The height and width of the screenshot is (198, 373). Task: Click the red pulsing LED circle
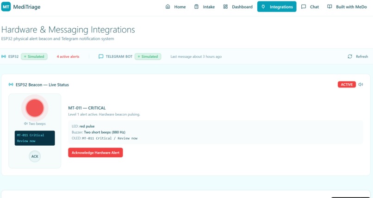(35, 108)
